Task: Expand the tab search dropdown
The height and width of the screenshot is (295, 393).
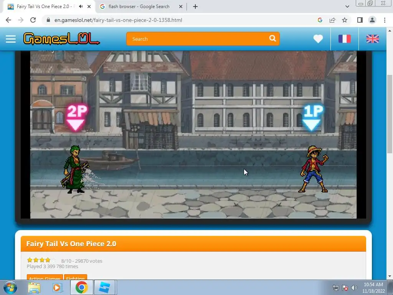Action: [347, 7]
